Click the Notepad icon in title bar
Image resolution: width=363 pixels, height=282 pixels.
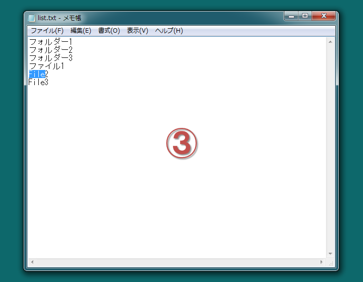pos(31,18)
